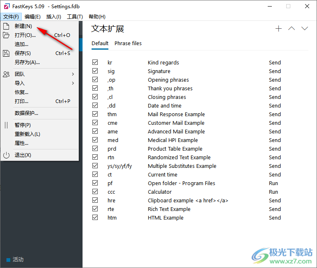Image resolution: width=317 pixels, height=268 pixels.
Task: Click the Run action of Calculator row
Action: click(273, 192)
